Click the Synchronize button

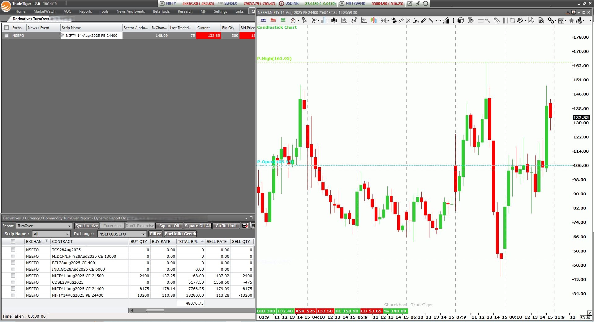(x=87, y=226)
